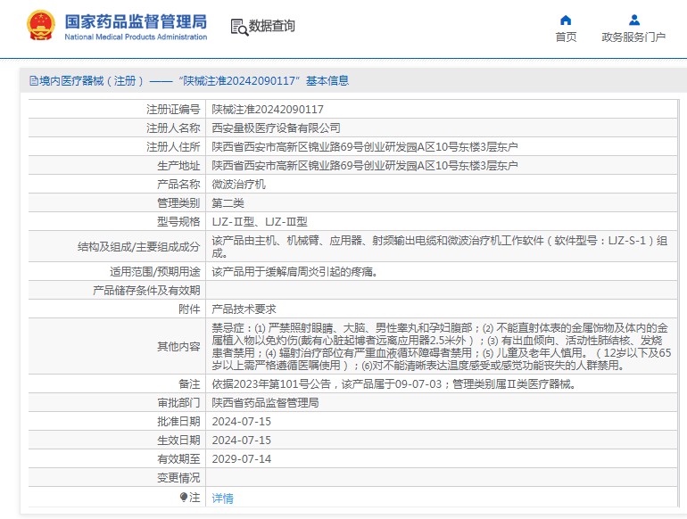The image size is (687, 519).
Task: Click the 政务服务门户 person icon
Action: (x=634, y=21)
